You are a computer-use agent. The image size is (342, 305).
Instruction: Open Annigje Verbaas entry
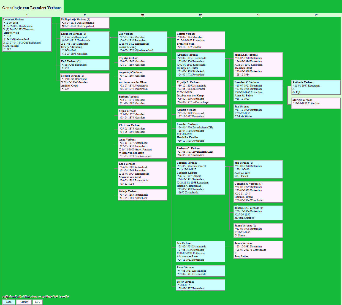200,113
